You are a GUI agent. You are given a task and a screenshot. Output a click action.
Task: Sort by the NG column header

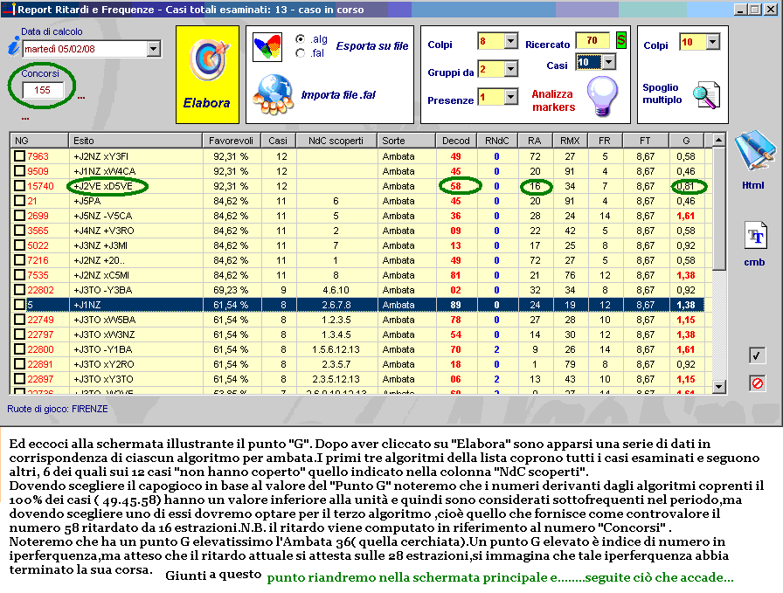click(39, 141)
